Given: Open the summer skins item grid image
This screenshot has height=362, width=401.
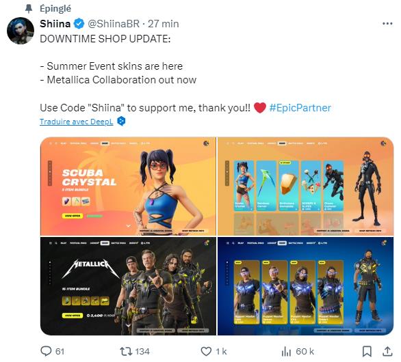Looking at the screenshot, I should (x=306, y=186).
